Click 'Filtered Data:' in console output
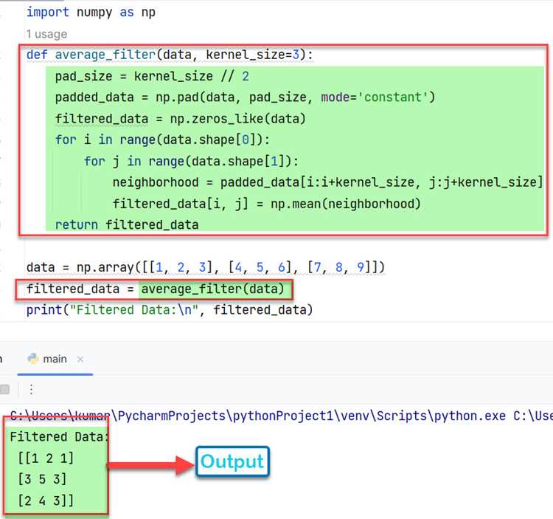 pos(59,437)
